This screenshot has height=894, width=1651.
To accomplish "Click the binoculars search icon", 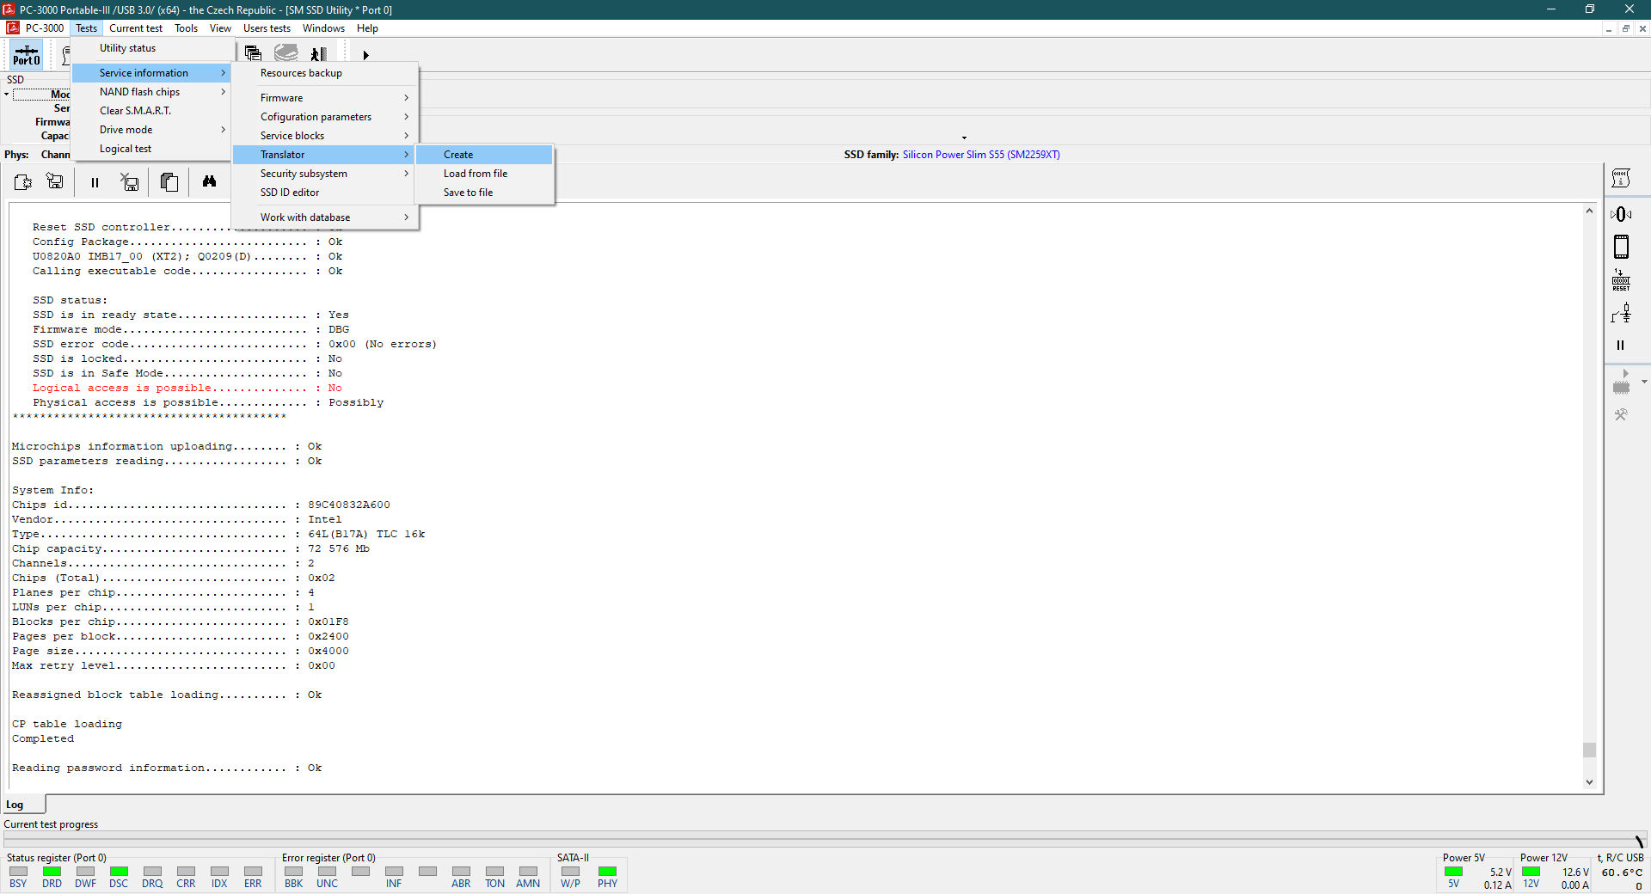I will tap(209, 181).
